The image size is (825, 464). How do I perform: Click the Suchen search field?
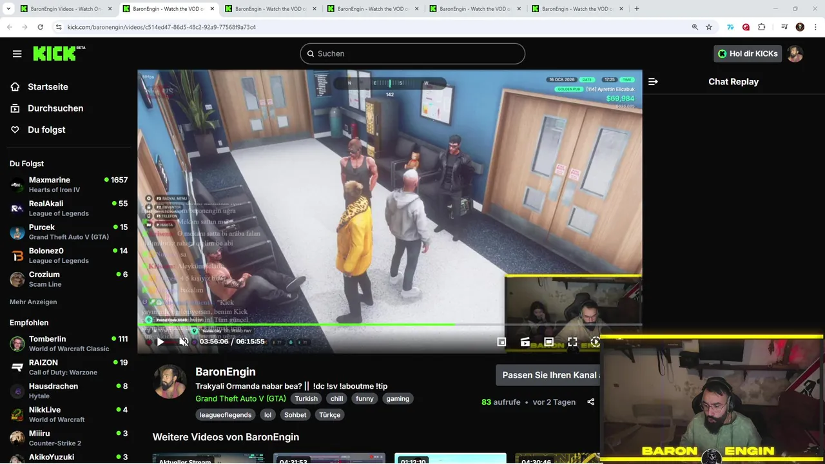[x=412, y=53]
